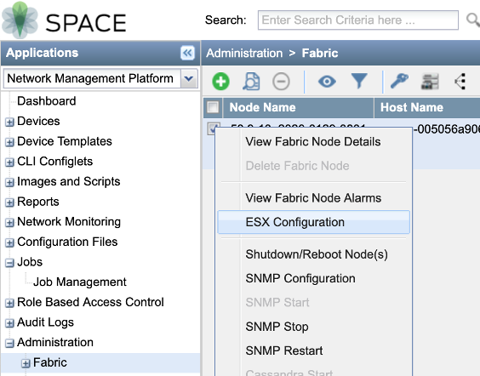This screenshot has width=480, height=376.
Task: Expand the Role Based Access Control node
Action: [9, 303]
